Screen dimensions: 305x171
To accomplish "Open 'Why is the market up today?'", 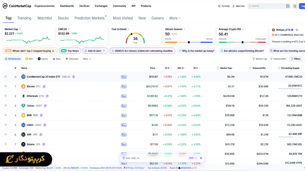I will (196, 51).
